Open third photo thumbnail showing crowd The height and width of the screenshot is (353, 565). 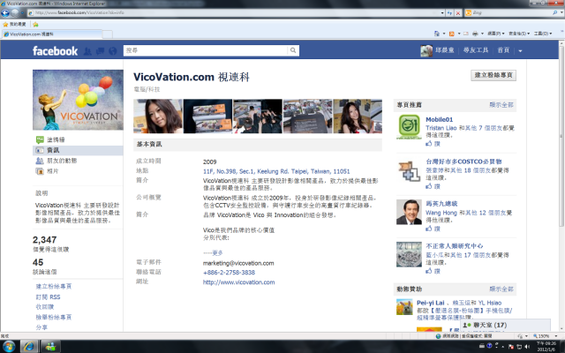[258, 116]
